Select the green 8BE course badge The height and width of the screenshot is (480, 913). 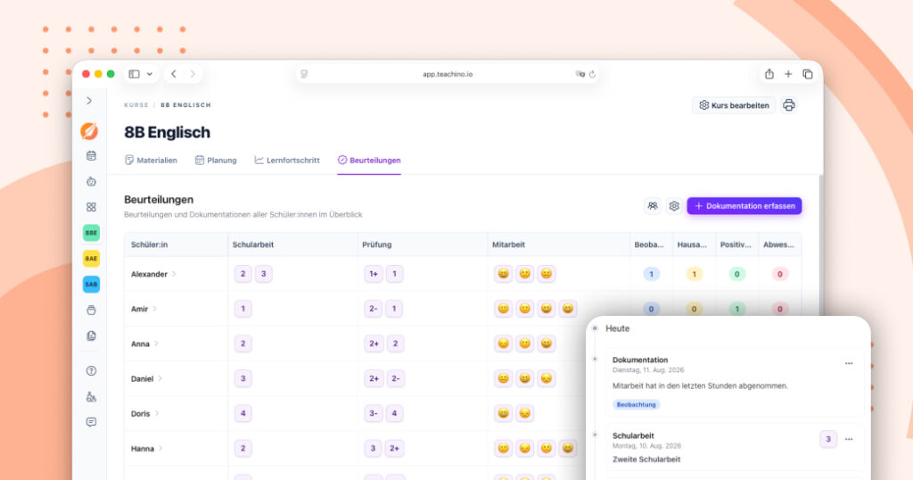(x=92, y=233)
